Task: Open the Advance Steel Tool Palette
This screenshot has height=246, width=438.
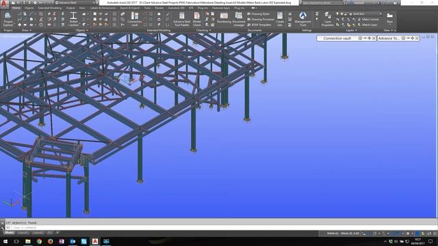Action: click(181, 19)
